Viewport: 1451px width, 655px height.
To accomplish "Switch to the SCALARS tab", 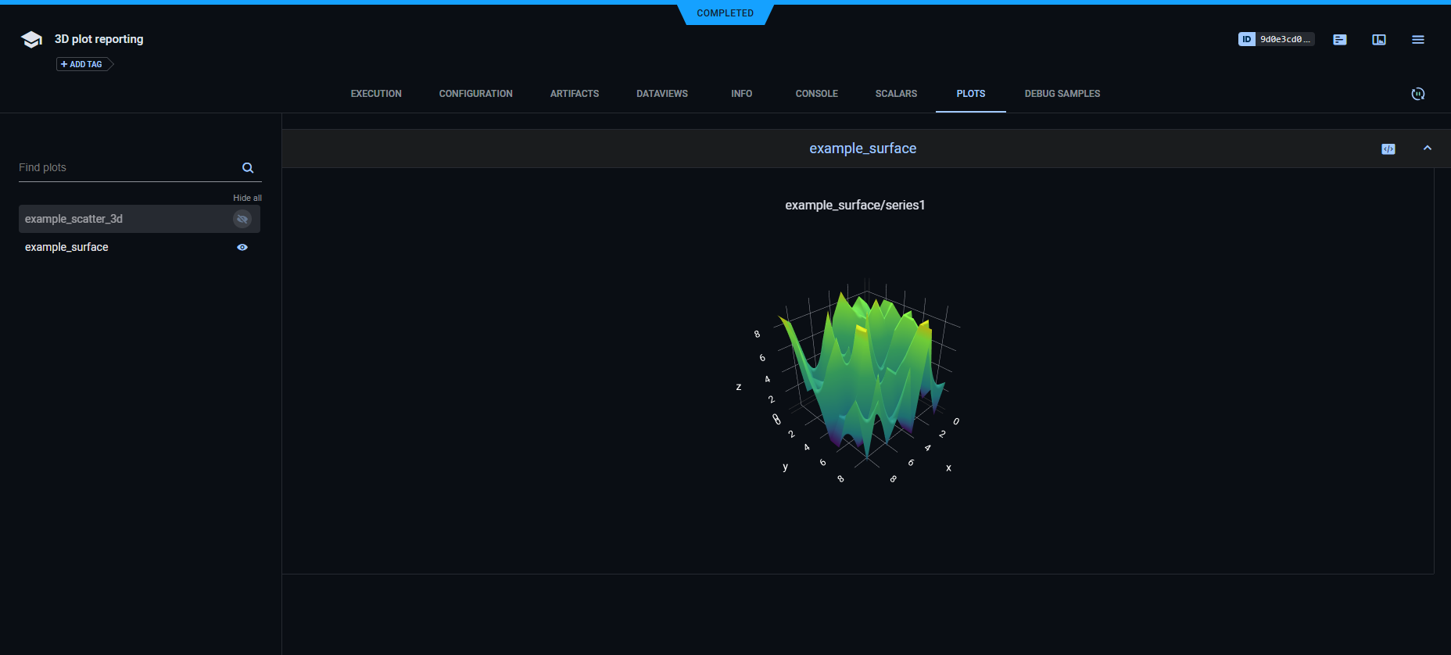I will click(x=896, y=94).
